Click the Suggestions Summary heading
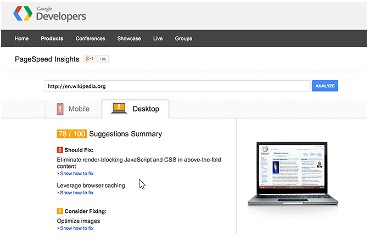This screenshot has height=247, width=369. pos(126,134)
